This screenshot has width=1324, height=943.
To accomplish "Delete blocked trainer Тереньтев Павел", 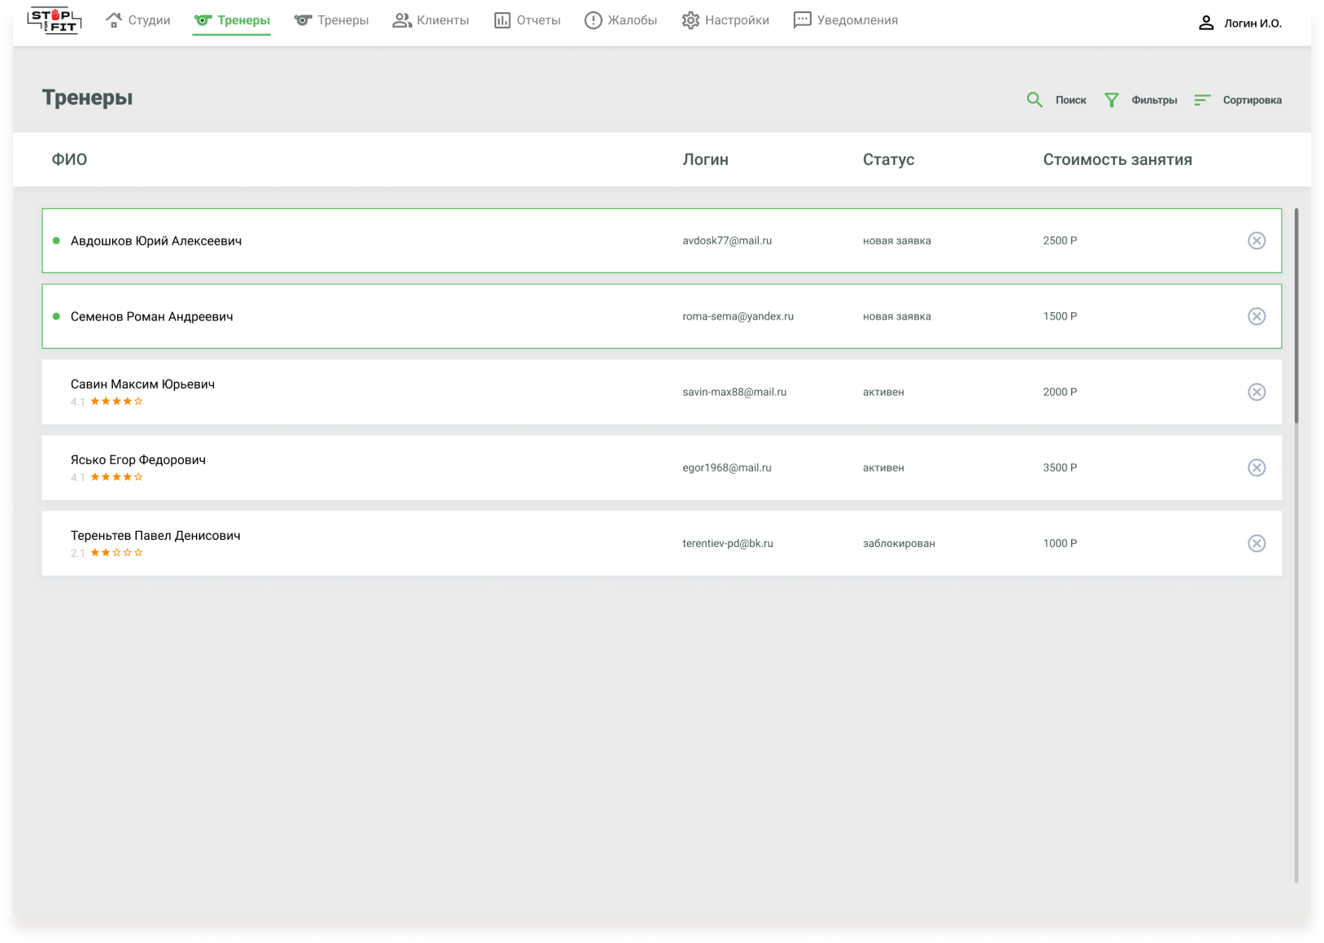I will click(x=1256, y=543).
